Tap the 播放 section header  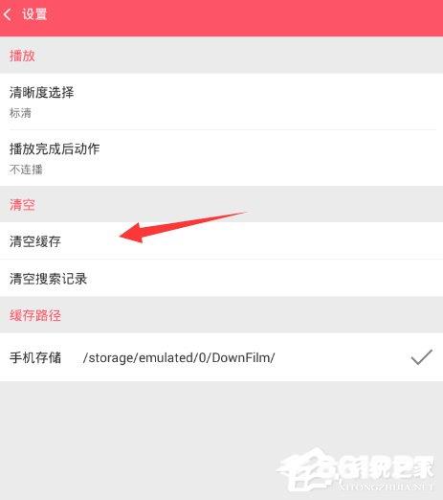[x=22, y=56]
